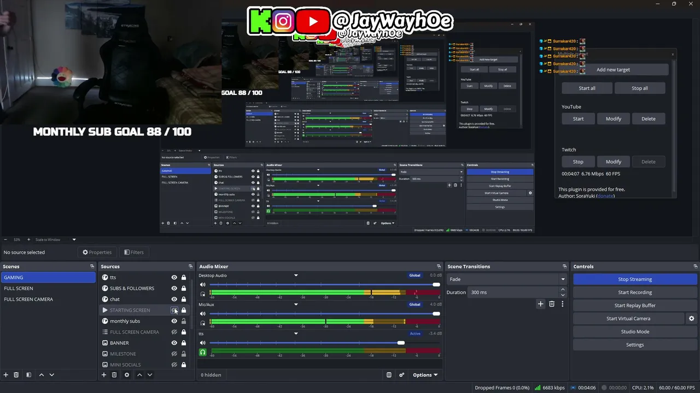The height and width of the screenshot is (393, 700).
Task: Move scene down with the down arrow
Action: click(52, 375)
